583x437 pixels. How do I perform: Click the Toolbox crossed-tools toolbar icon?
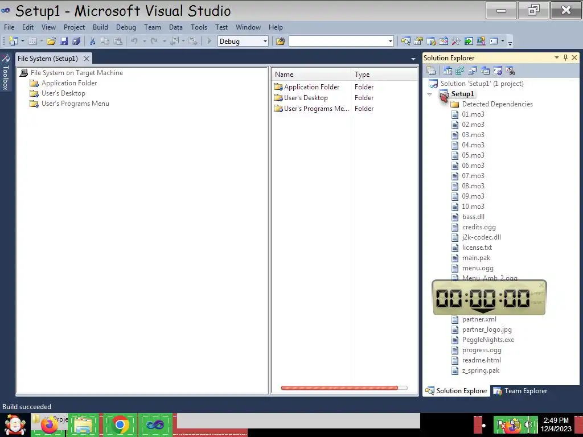(456, 41)
